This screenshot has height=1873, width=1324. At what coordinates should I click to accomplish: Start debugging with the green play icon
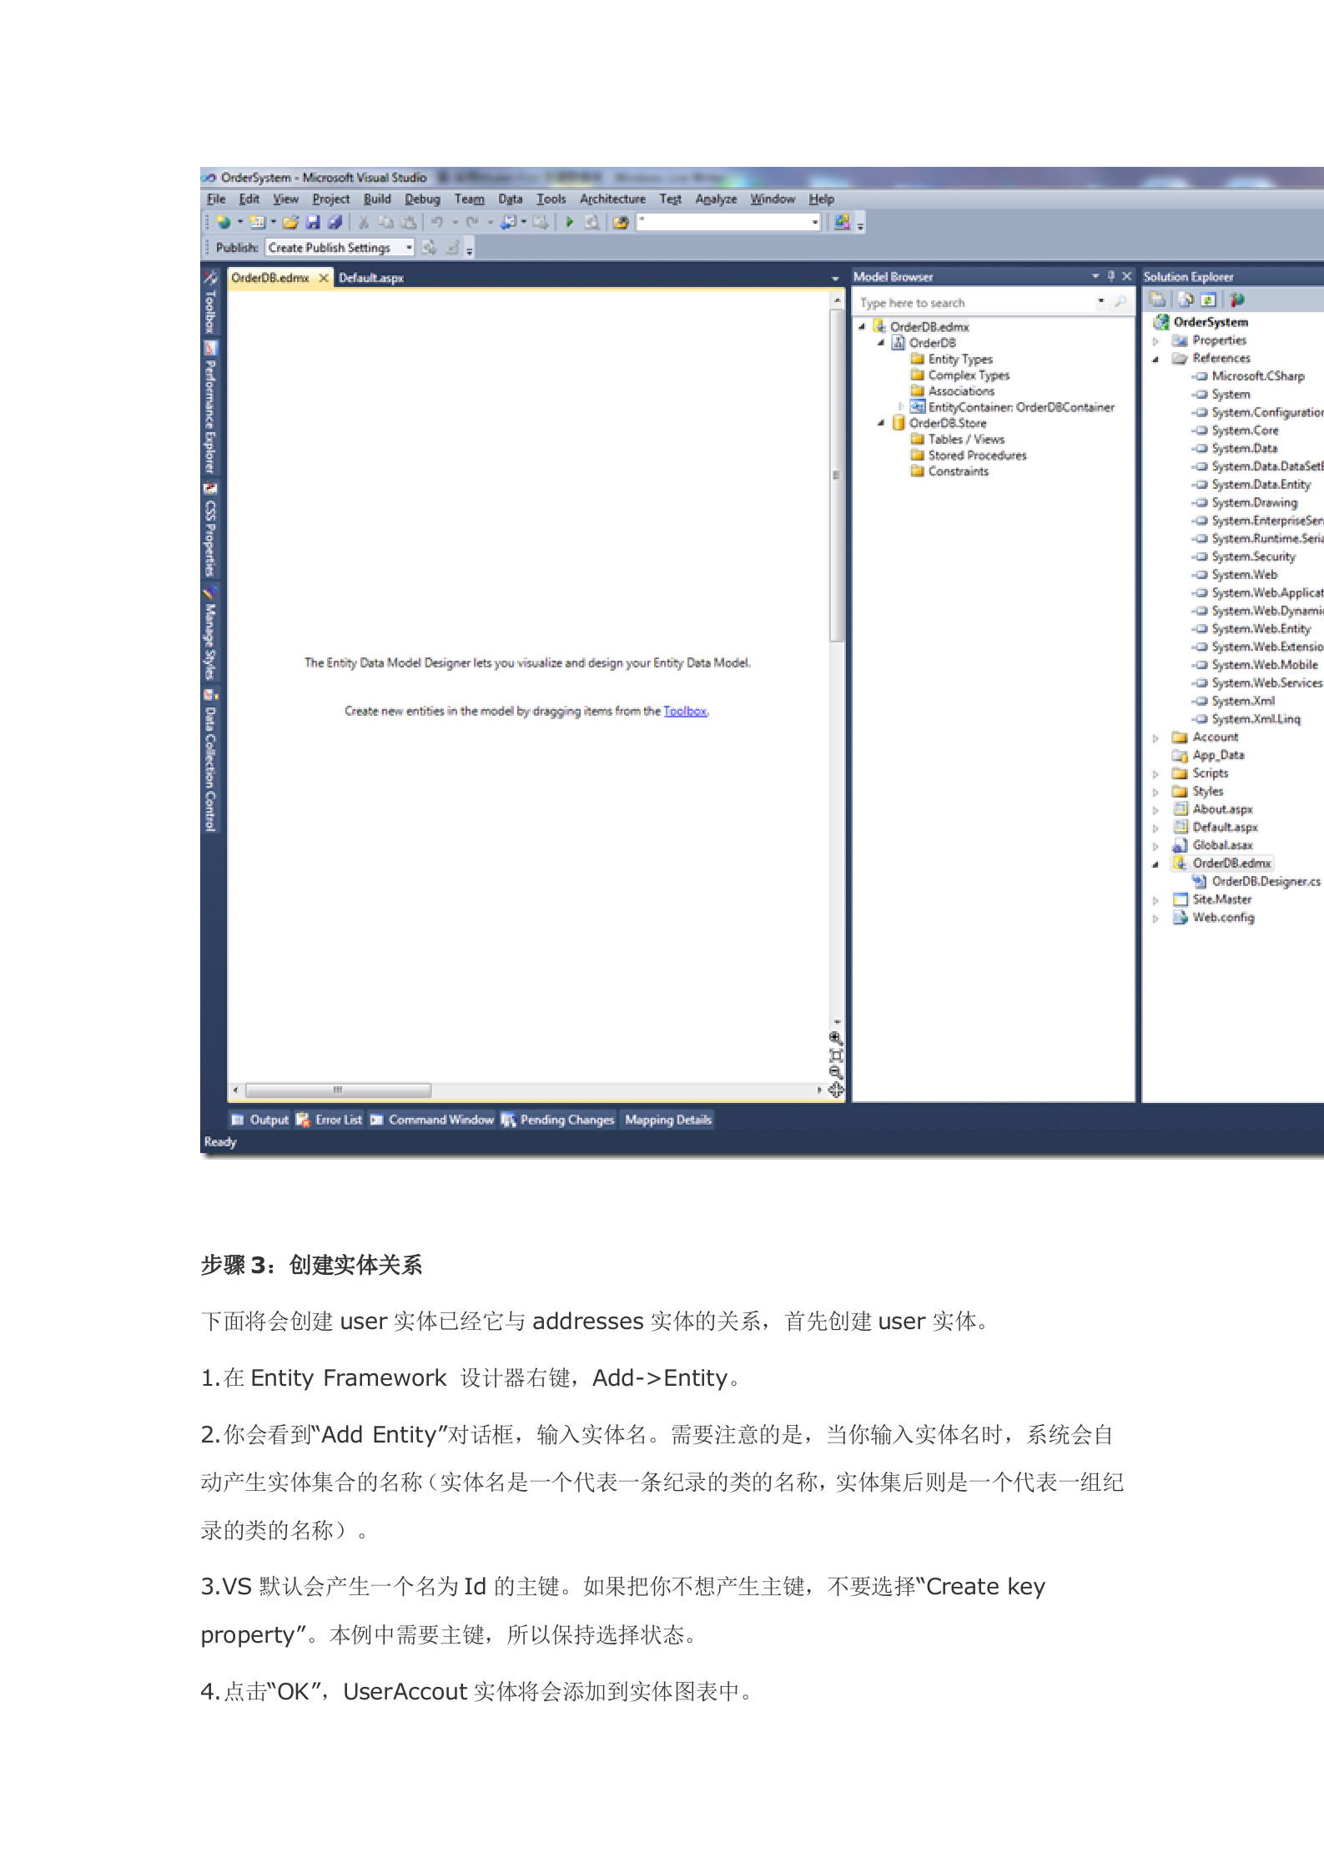(570, 222)
